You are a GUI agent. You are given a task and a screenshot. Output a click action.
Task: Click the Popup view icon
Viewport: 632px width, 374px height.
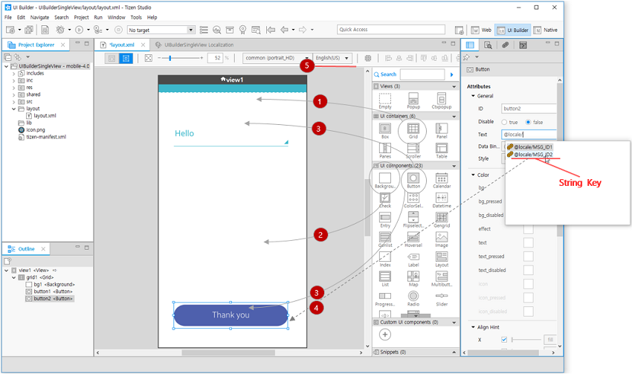[x=413, y=98]
